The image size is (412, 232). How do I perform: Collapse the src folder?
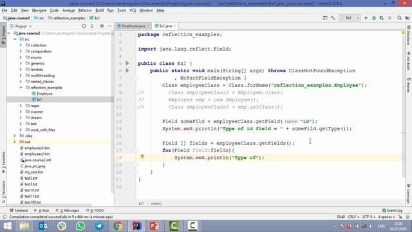pyautogui.click(x=14, y=39)
